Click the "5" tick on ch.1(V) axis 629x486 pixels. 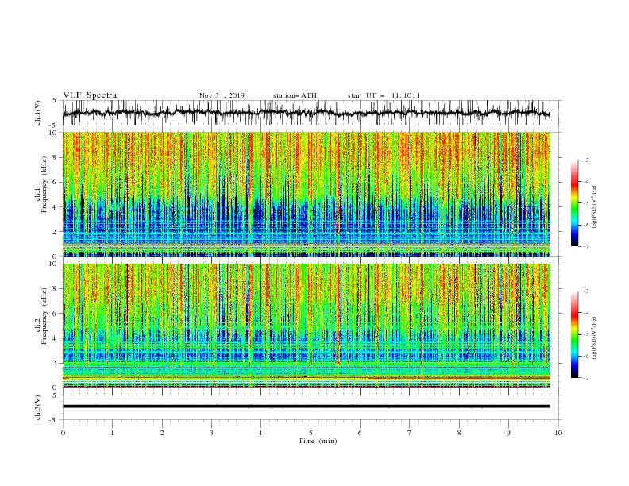56,100
